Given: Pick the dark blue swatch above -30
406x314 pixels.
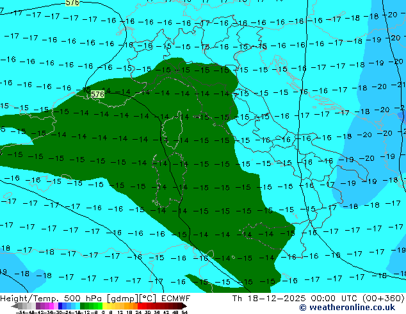Looking at the screenshot, I should click(60, 306).
